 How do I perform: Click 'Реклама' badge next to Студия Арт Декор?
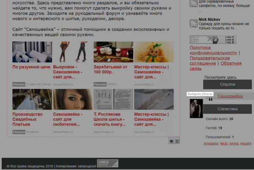[19, 84]
